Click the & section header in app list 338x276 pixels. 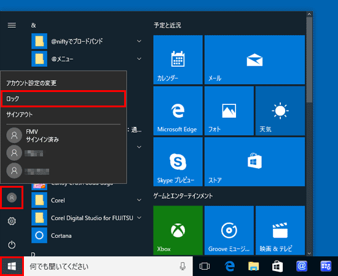(33, 25)
